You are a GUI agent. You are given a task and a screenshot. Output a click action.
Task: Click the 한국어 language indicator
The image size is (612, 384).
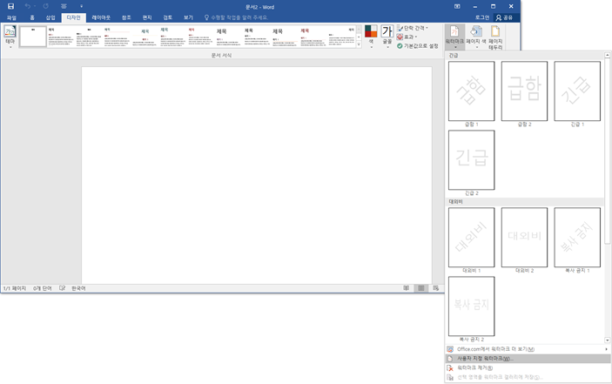[x=78, y=288]
